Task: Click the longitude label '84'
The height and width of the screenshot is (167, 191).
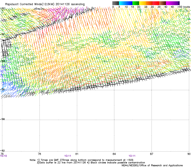Action: click(x=114, y=154)
